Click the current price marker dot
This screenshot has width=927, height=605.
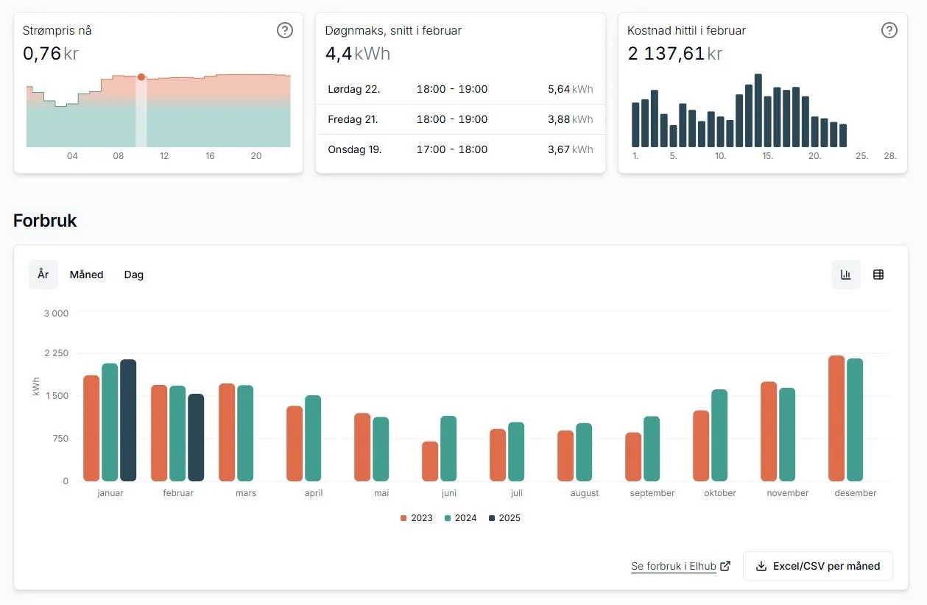click(x=141, y=77)
